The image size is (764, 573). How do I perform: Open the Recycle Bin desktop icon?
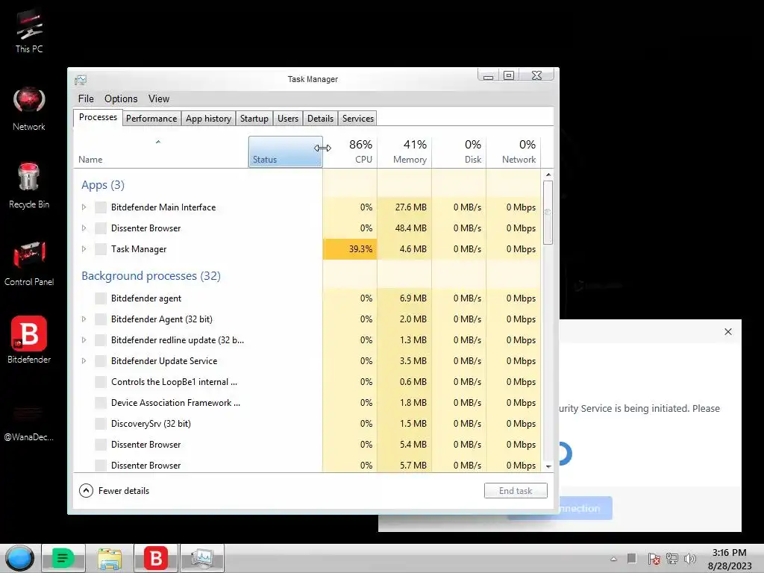click(x=29, y=186)
